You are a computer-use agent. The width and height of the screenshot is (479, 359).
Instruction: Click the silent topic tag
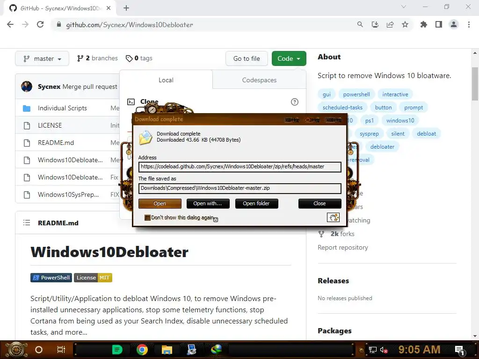tap(398, 133)
